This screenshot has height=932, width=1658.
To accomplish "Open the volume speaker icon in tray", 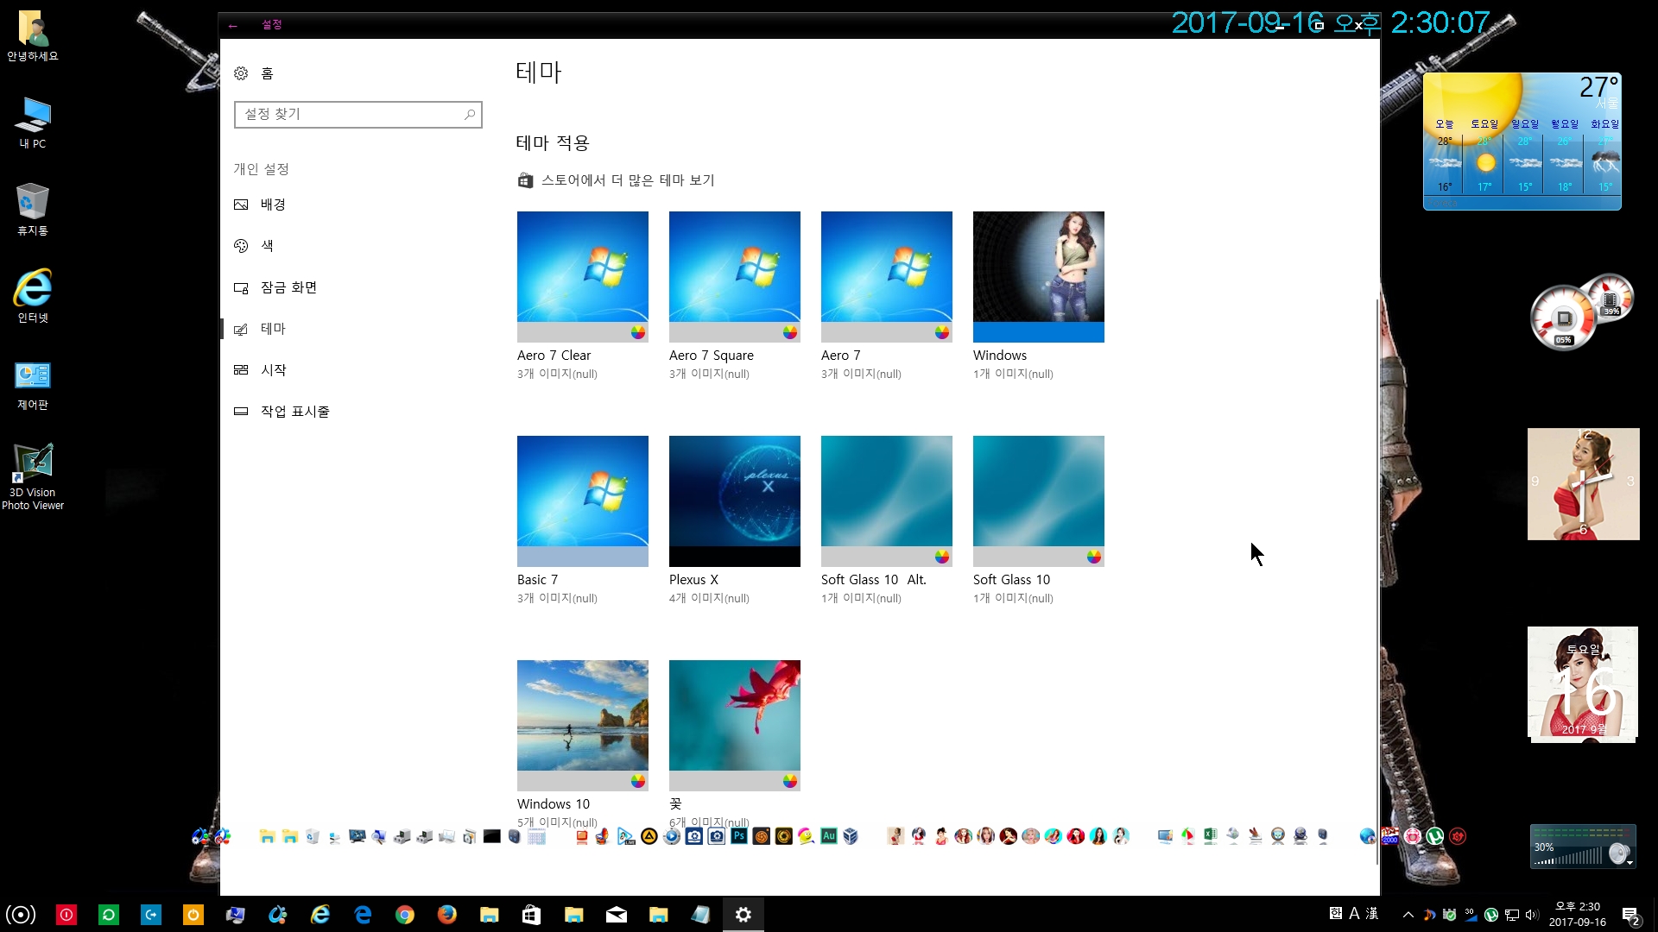I will [1532, 915].
